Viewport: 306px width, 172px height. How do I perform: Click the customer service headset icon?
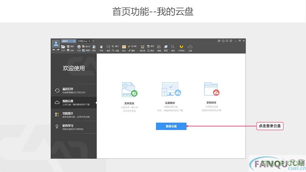pyautogui.click(x=223, y=41)
